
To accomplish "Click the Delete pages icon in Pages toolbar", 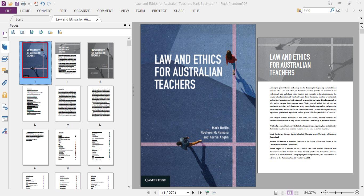I will pos(60,32).
